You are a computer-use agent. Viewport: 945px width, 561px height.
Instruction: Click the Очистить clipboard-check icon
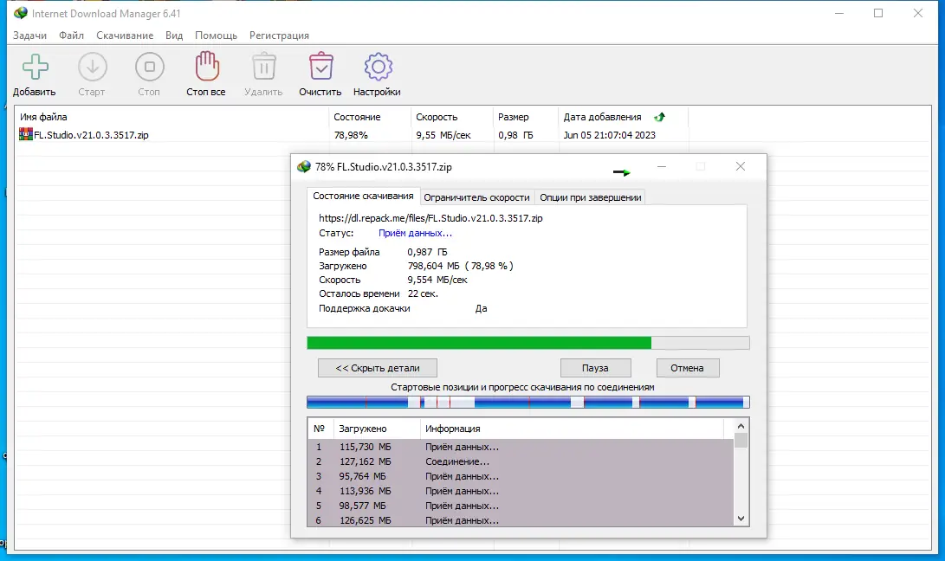(320, 67)
